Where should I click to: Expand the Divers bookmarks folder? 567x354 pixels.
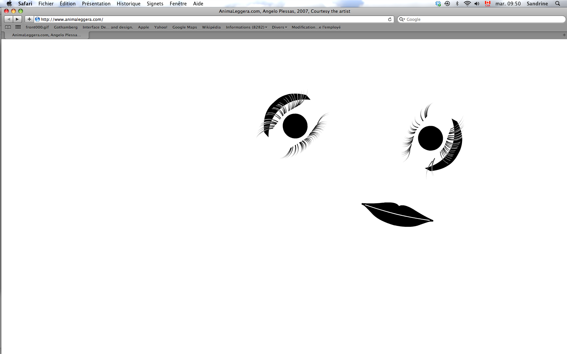click(x=279, y=27)
